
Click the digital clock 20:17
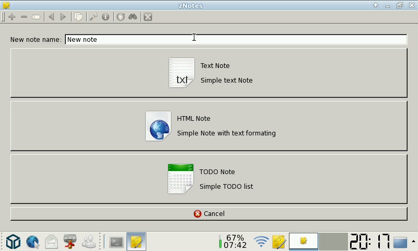(x=369, y=242)
